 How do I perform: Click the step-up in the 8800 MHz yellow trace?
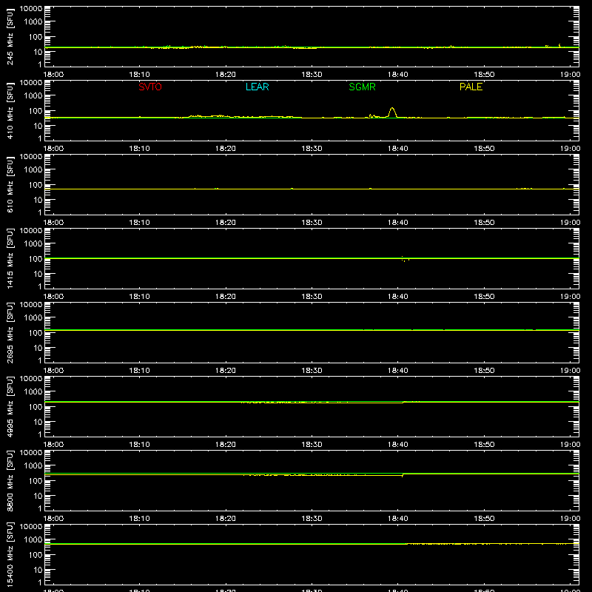coord(403,474)
